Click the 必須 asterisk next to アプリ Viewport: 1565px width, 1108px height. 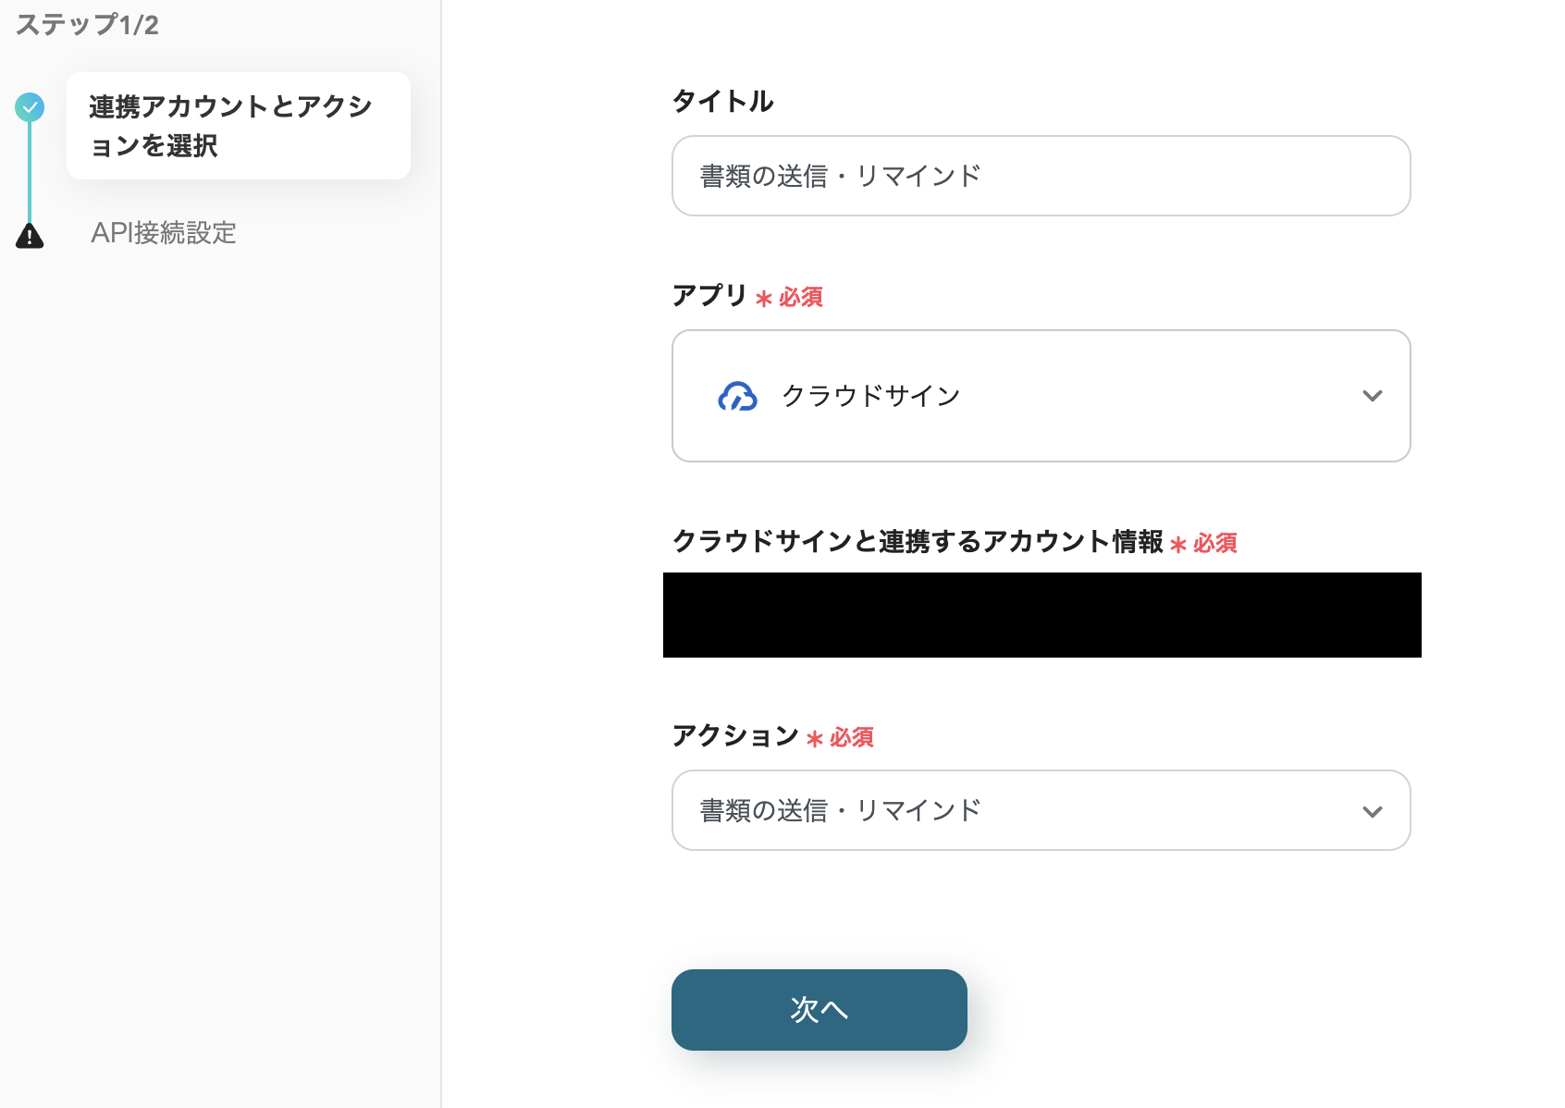(762, 298)
